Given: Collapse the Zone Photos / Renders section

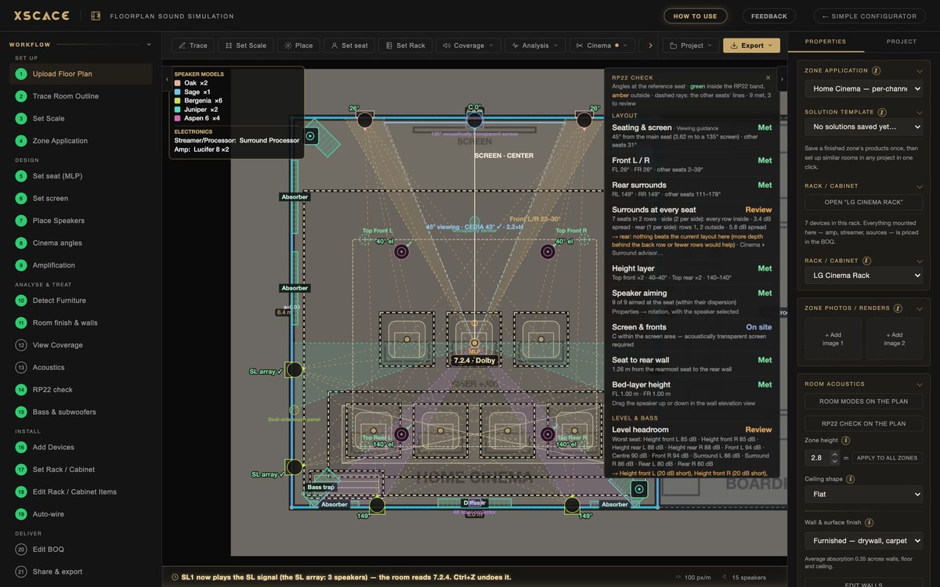Looking at the screenshot, I should [x=919, y=308].
